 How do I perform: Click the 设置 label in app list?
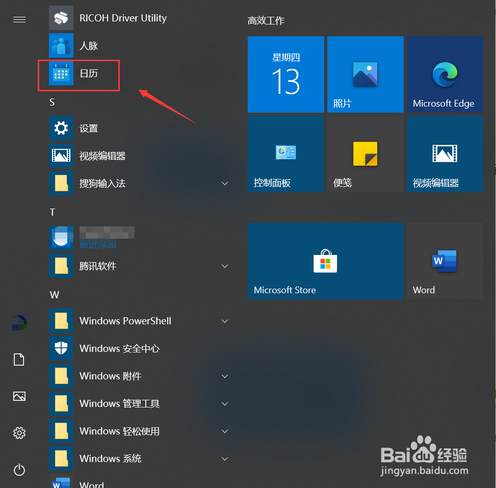89,128
